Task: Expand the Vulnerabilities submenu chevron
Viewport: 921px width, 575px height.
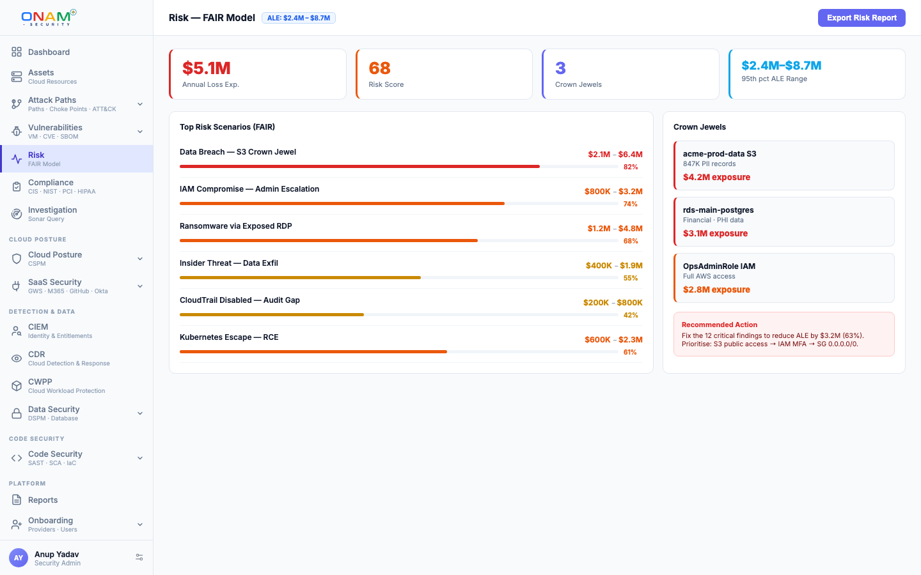Action: pyautogui.click(x=140, y=132)
